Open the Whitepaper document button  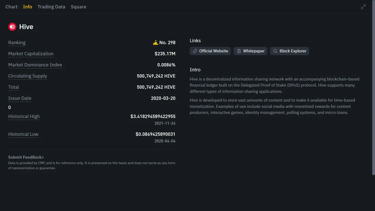coord(250,51)
